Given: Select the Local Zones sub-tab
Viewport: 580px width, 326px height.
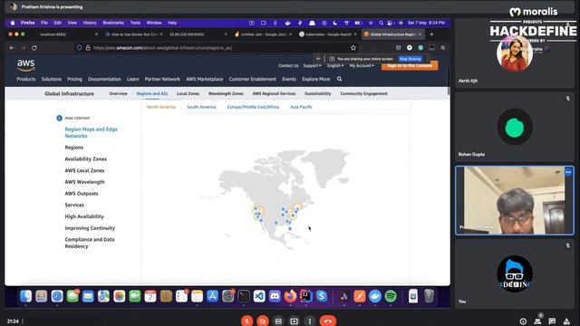Looking at the screenshot, I should click(x=188, y=93).
